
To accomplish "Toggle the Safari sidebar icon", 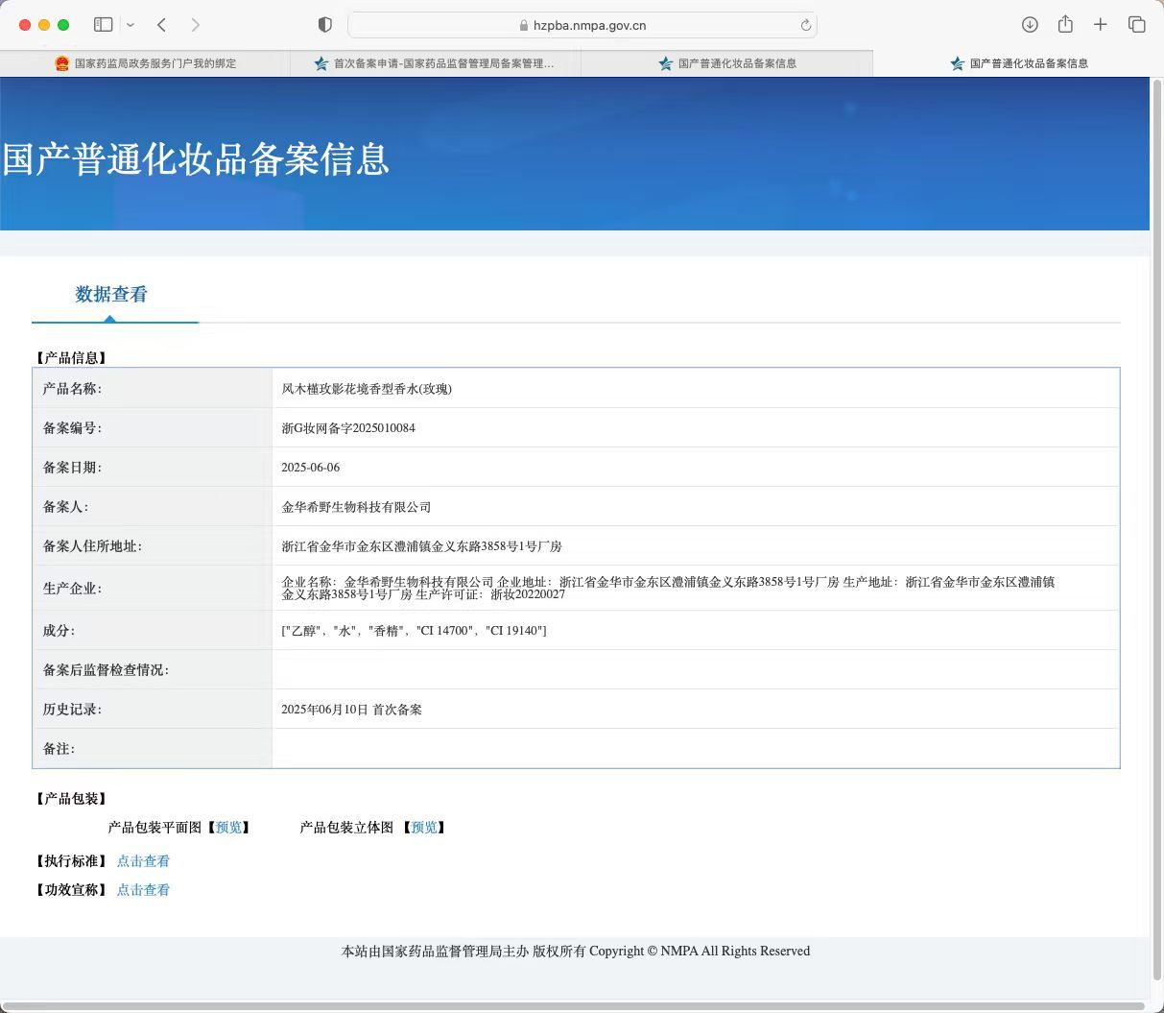I will coord(103,25).
